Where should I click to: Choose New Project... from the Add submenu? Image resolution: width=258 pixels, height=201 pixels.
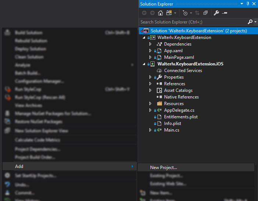pos(196,167)
